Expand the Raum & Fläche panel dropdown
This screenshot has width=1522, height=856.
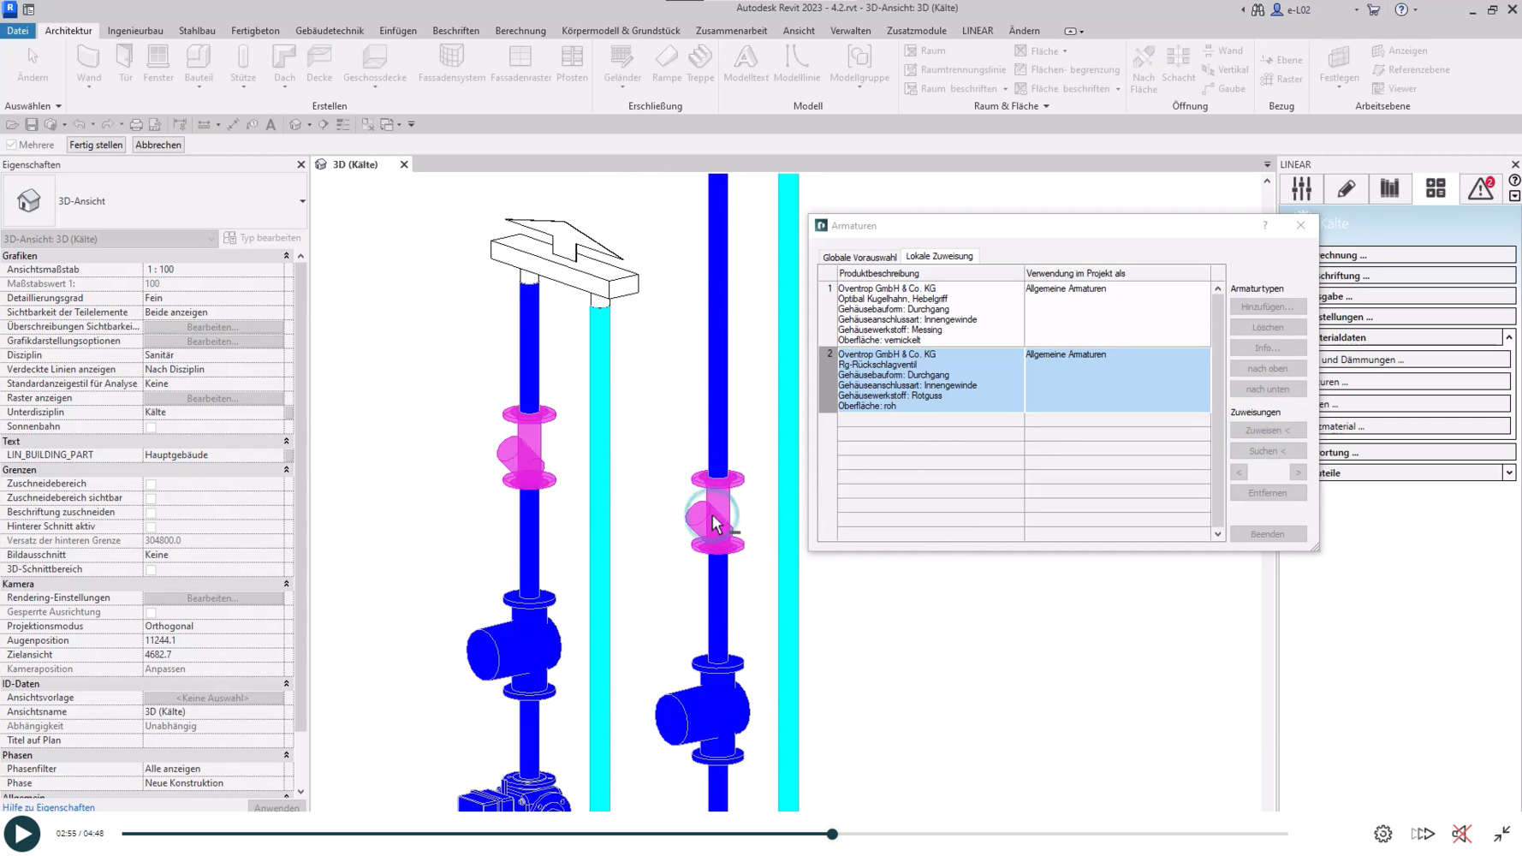(x=1045, y=106)
